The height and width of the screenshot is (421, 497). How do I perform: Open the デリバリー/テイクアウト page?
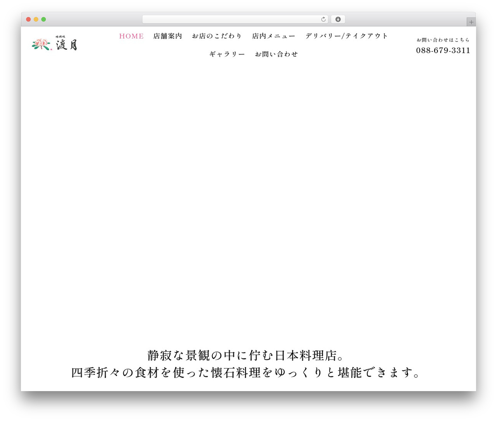[x=346, y=36]
